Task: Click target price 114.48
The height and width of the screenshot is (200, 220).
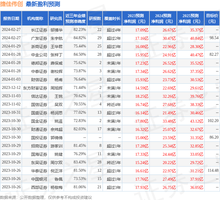Action: click(x=213, y=170)
